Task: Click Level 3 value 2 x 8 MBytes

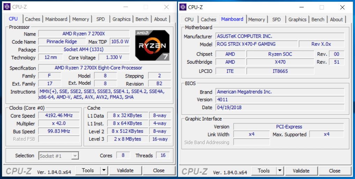Action: click(x=128, y=139)
